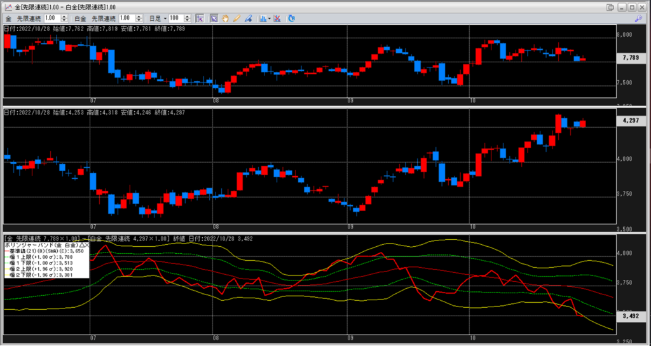Viewport: 651px width, 346px height.
Task: Select the highlighter marker tool
Action: (x=247, y=18)
